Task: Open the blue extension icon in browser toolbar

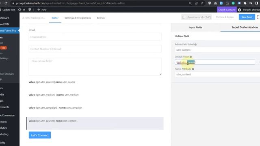Action: pos(221,3)
